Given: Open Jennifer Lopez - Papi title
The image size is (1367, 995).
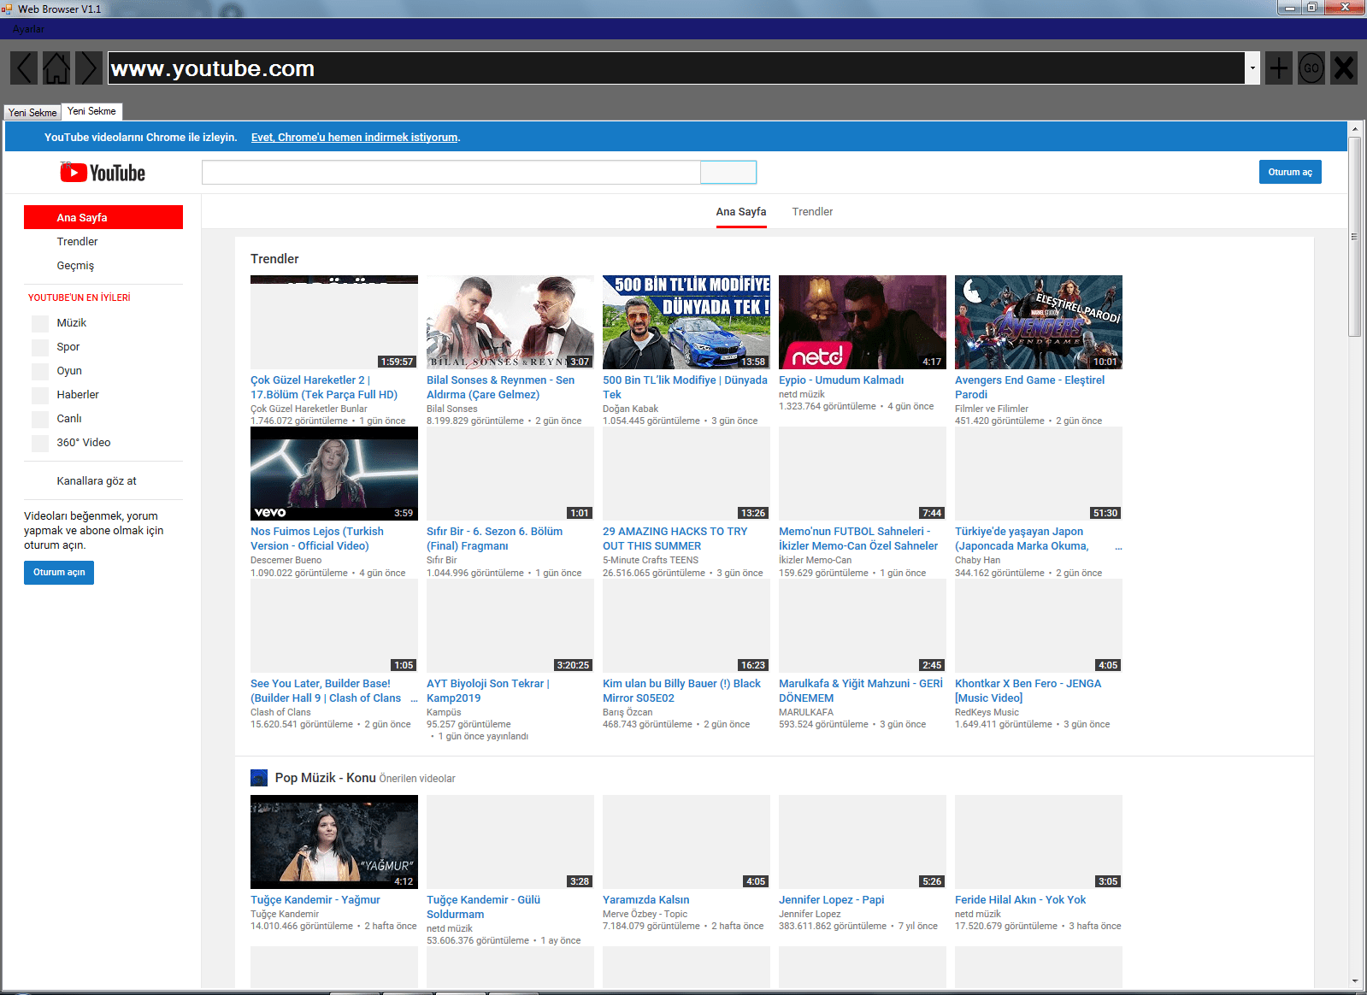Looking at the screenshot, I should tap(831, 900).
